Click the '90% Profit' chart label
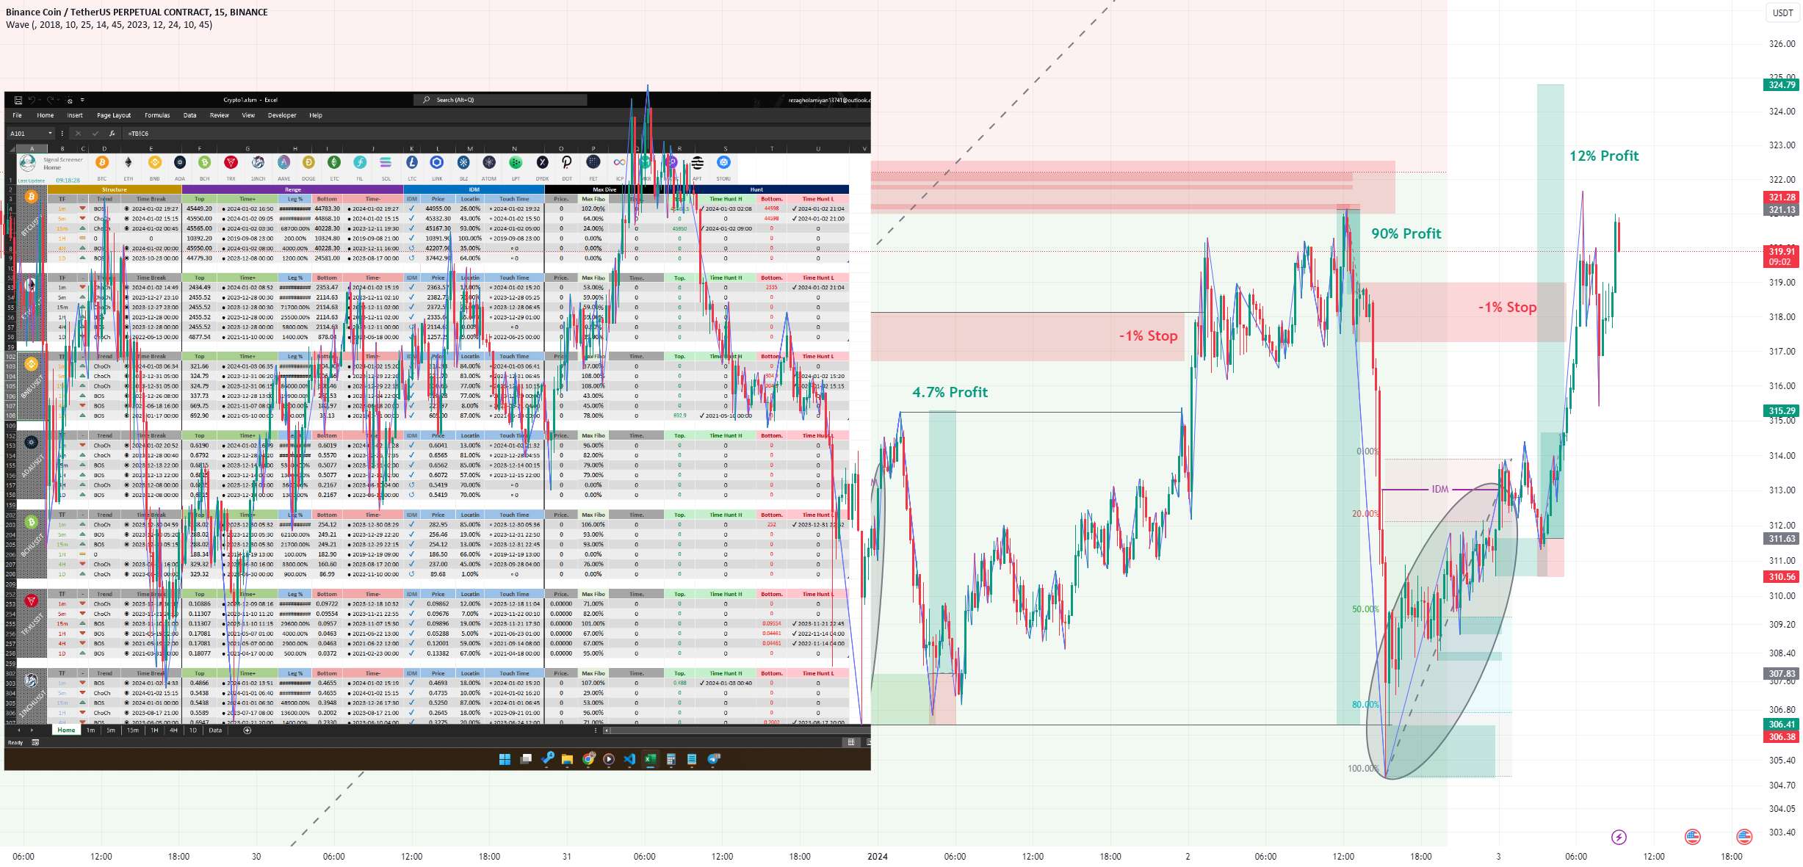The height and width of the screenshot is (867, 1803). click(x=1406, y=233)
